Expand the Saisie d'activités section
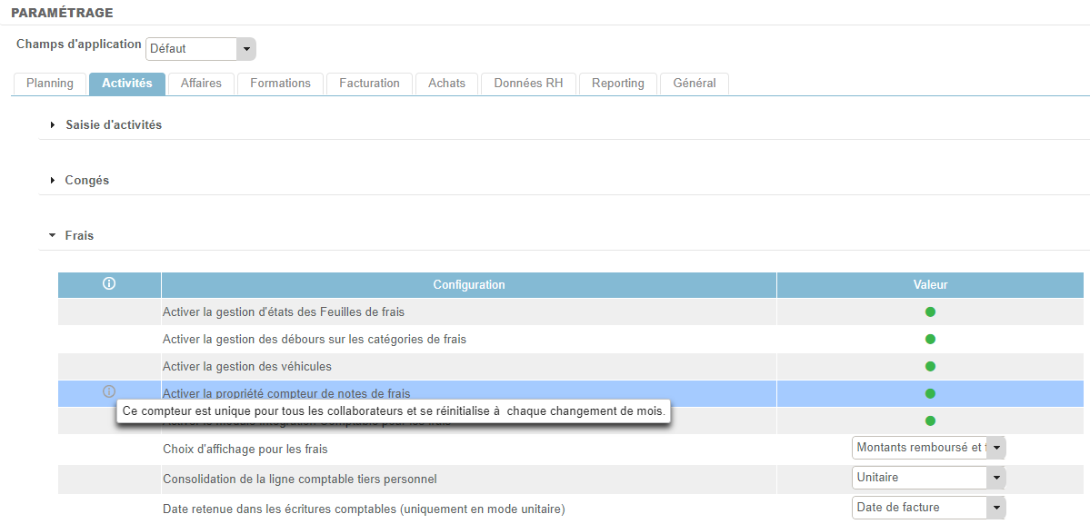This screenshot has height=524, width=1090. 114,124
